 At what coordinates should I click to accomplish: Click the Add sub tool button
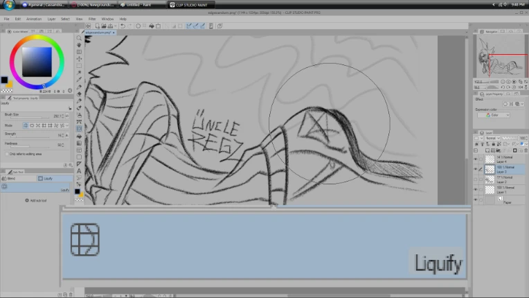tap(36, 200)
